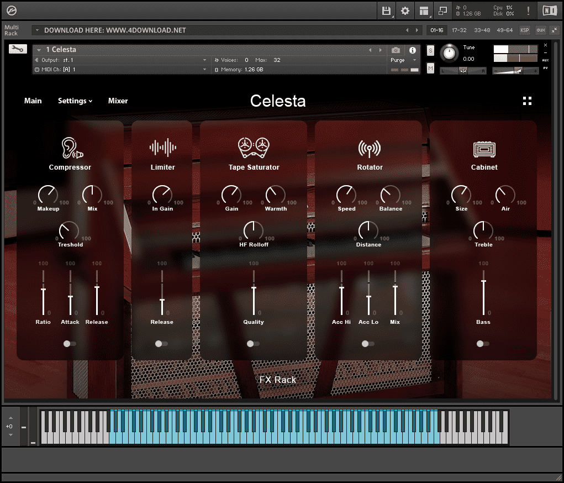Open the KSP master script button
This screenshot has width=564, height=483.
coord(525,30)
